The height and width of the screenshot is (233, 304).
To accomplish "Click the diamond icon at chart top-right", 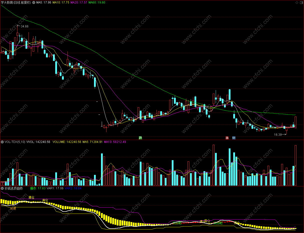I will click(297, 2).
